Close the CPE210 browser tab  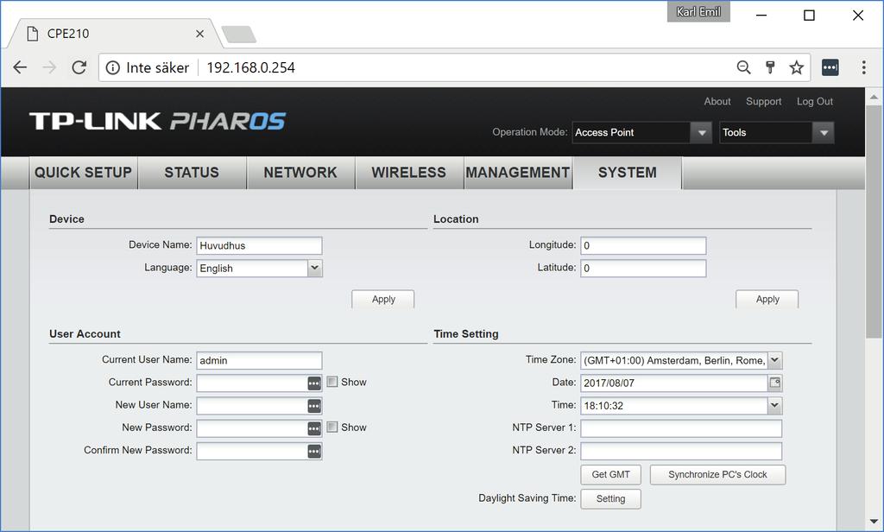click(x=199, y=34)
